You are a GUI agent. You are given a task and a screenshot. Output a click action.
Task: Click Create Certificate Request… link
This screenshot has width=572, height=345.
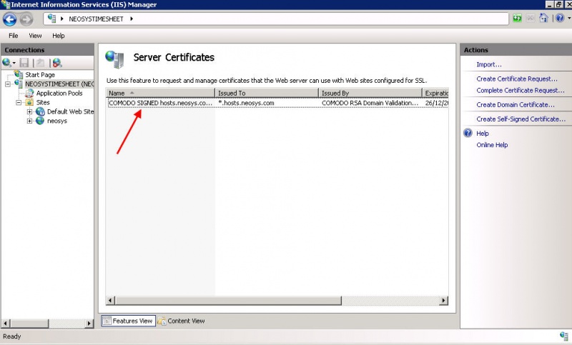517,79
